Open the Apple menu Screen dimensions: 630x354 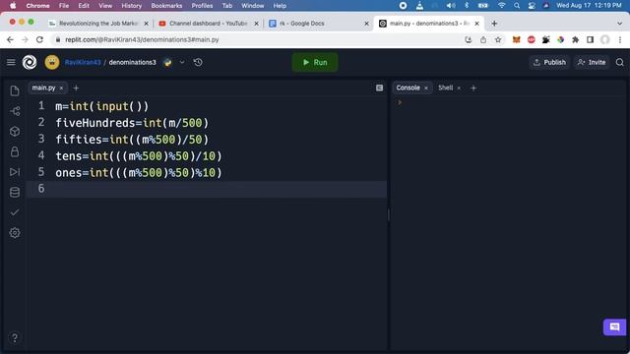click(13, 6)
